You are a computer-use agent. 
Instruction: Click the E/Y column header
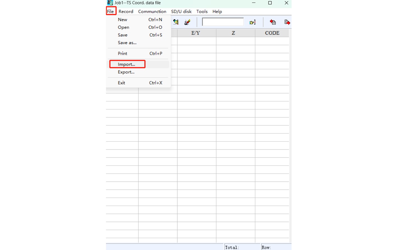(x=196, y=33)
